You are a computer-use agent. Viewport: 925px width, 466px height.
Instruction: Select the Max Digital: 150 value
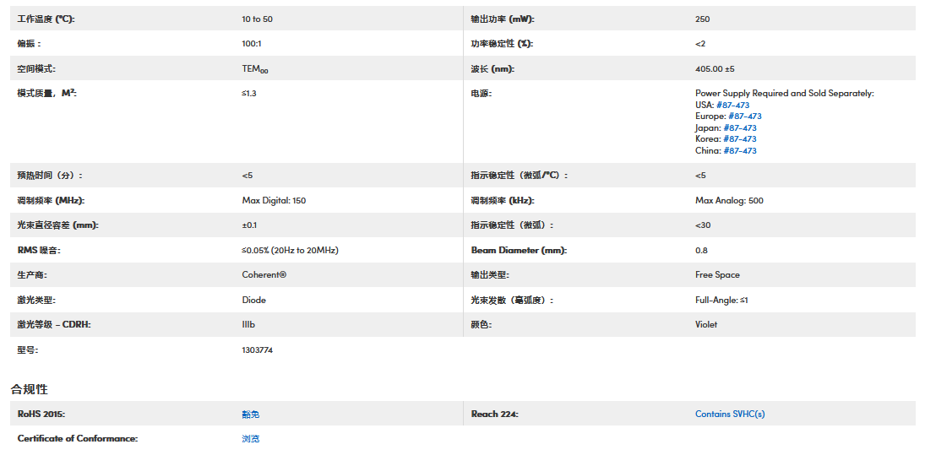tap(274, 201)
